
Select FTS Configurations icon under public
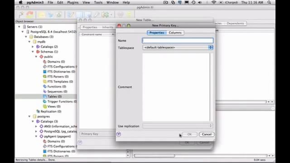[x=45, y=67]
